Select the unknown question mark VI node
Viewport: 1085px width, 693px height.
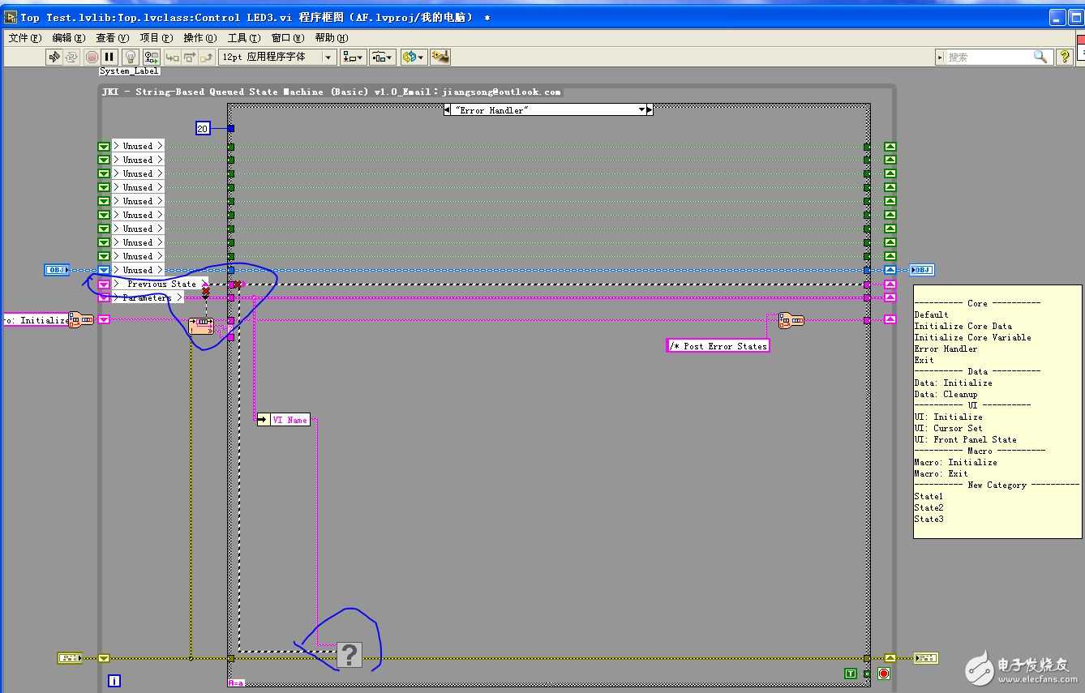click(350, 654)
